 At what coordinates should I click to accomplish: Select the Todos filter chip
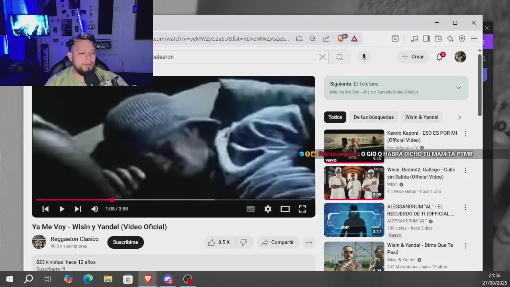pyautogui.click(x=335, y=117)
